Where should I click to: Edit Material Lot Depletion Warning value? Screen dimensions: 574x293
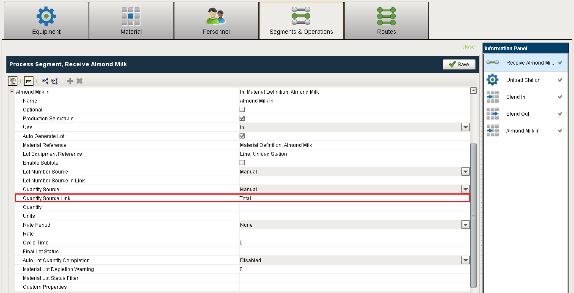coord(354,269)
